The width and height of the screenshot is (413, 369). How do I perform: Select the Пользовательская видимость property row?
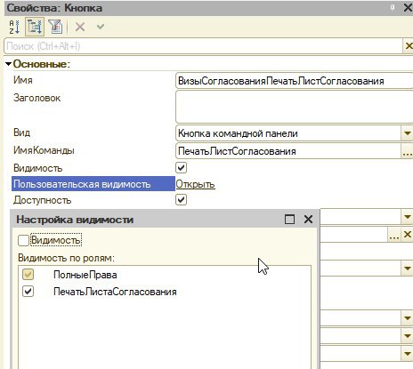tap(93, 184)
